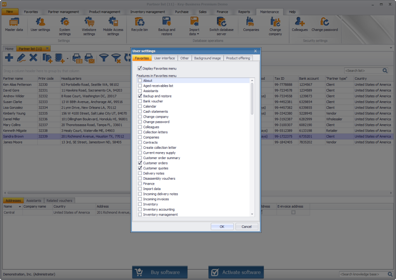Open Master data from the Maintenance ribbon
This screenshot has height=280, width=396.
(x=14, y=25)
